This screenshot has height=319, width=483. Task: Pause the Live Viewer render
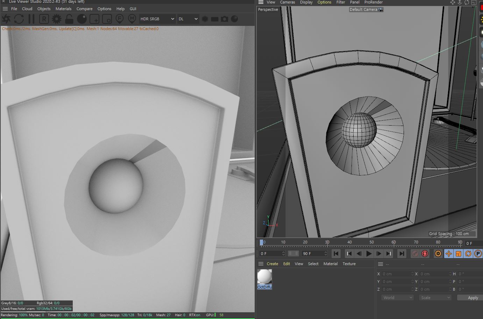pos(31,19)
